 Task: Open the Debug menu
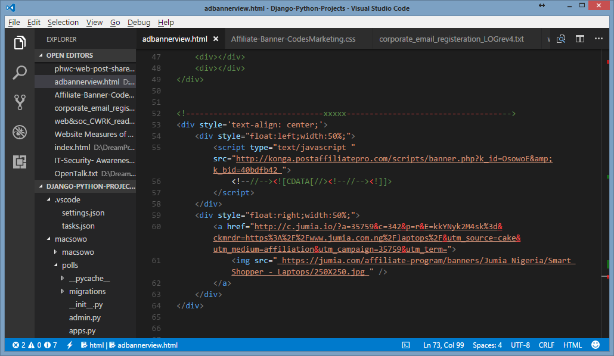tap(139, 22)
